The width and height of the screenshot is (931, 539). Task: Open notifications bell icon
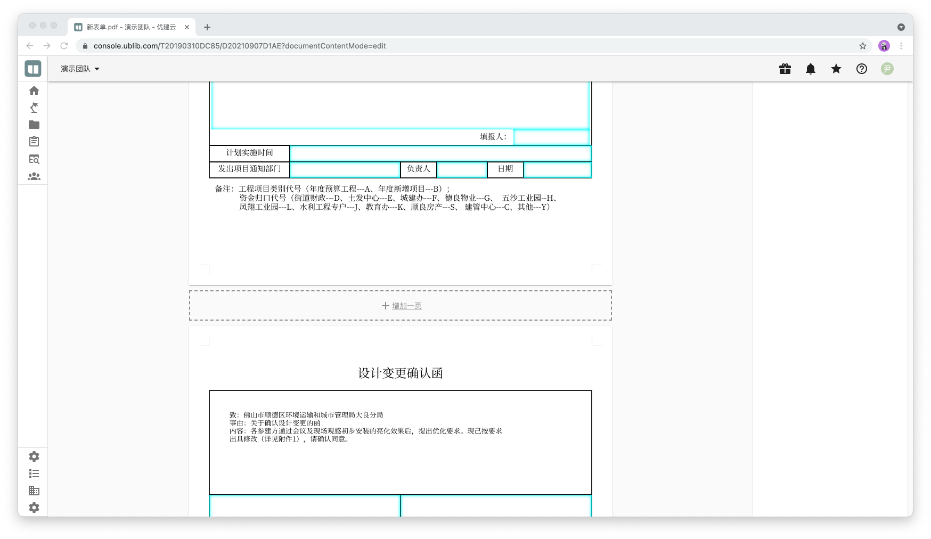click(x=811, y=69)
